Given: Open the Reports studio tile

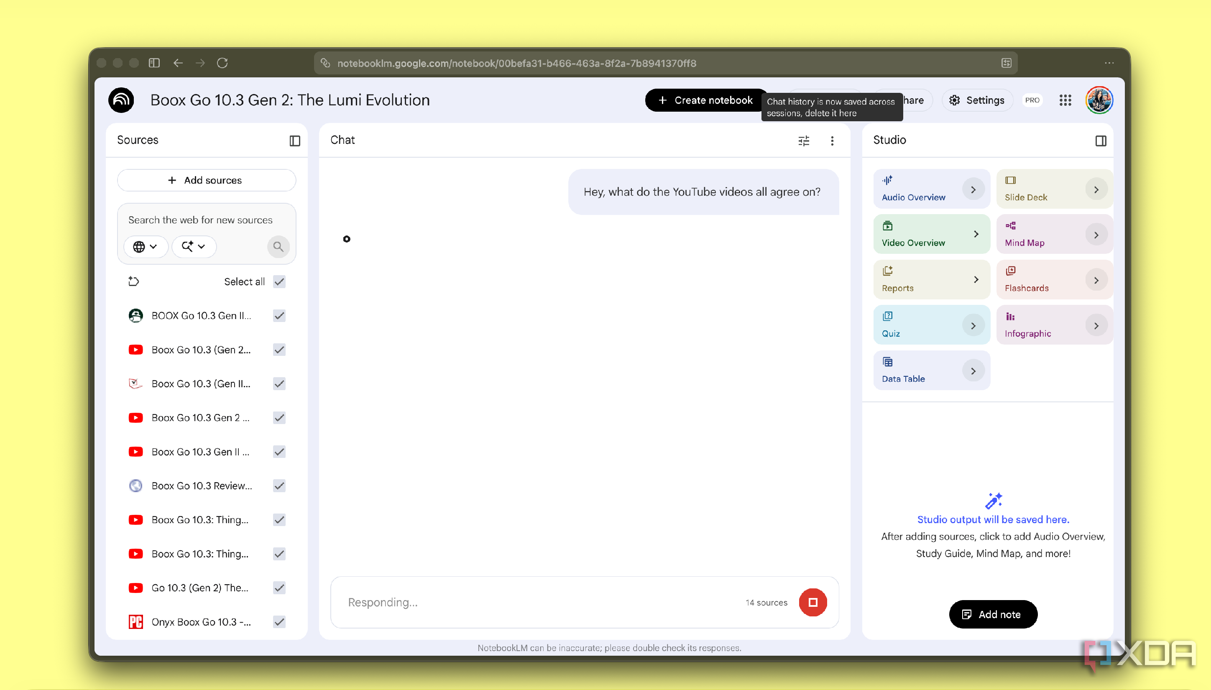Looking at the screenshot, I should pyautogui.click(x=932, y=280).
